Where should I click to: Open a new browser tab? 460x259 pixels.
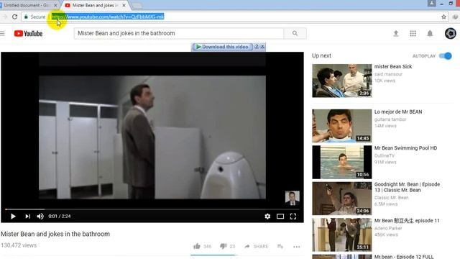pyautogui.click(x=137, y=5)
